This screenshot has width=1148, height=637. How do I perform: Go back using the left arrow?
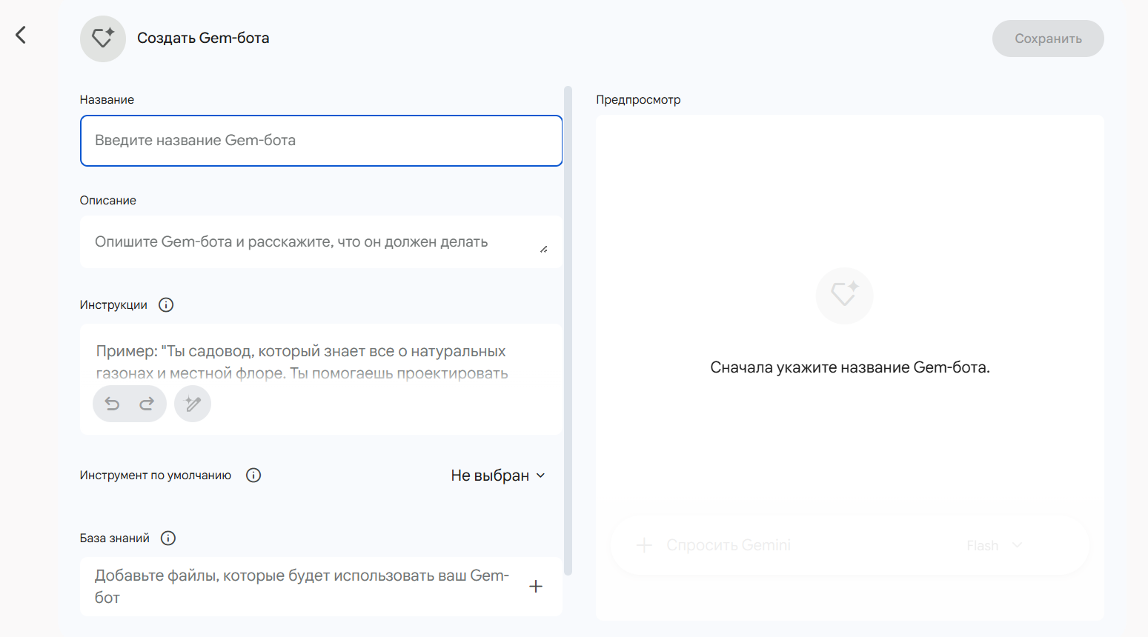click(21, 35)
